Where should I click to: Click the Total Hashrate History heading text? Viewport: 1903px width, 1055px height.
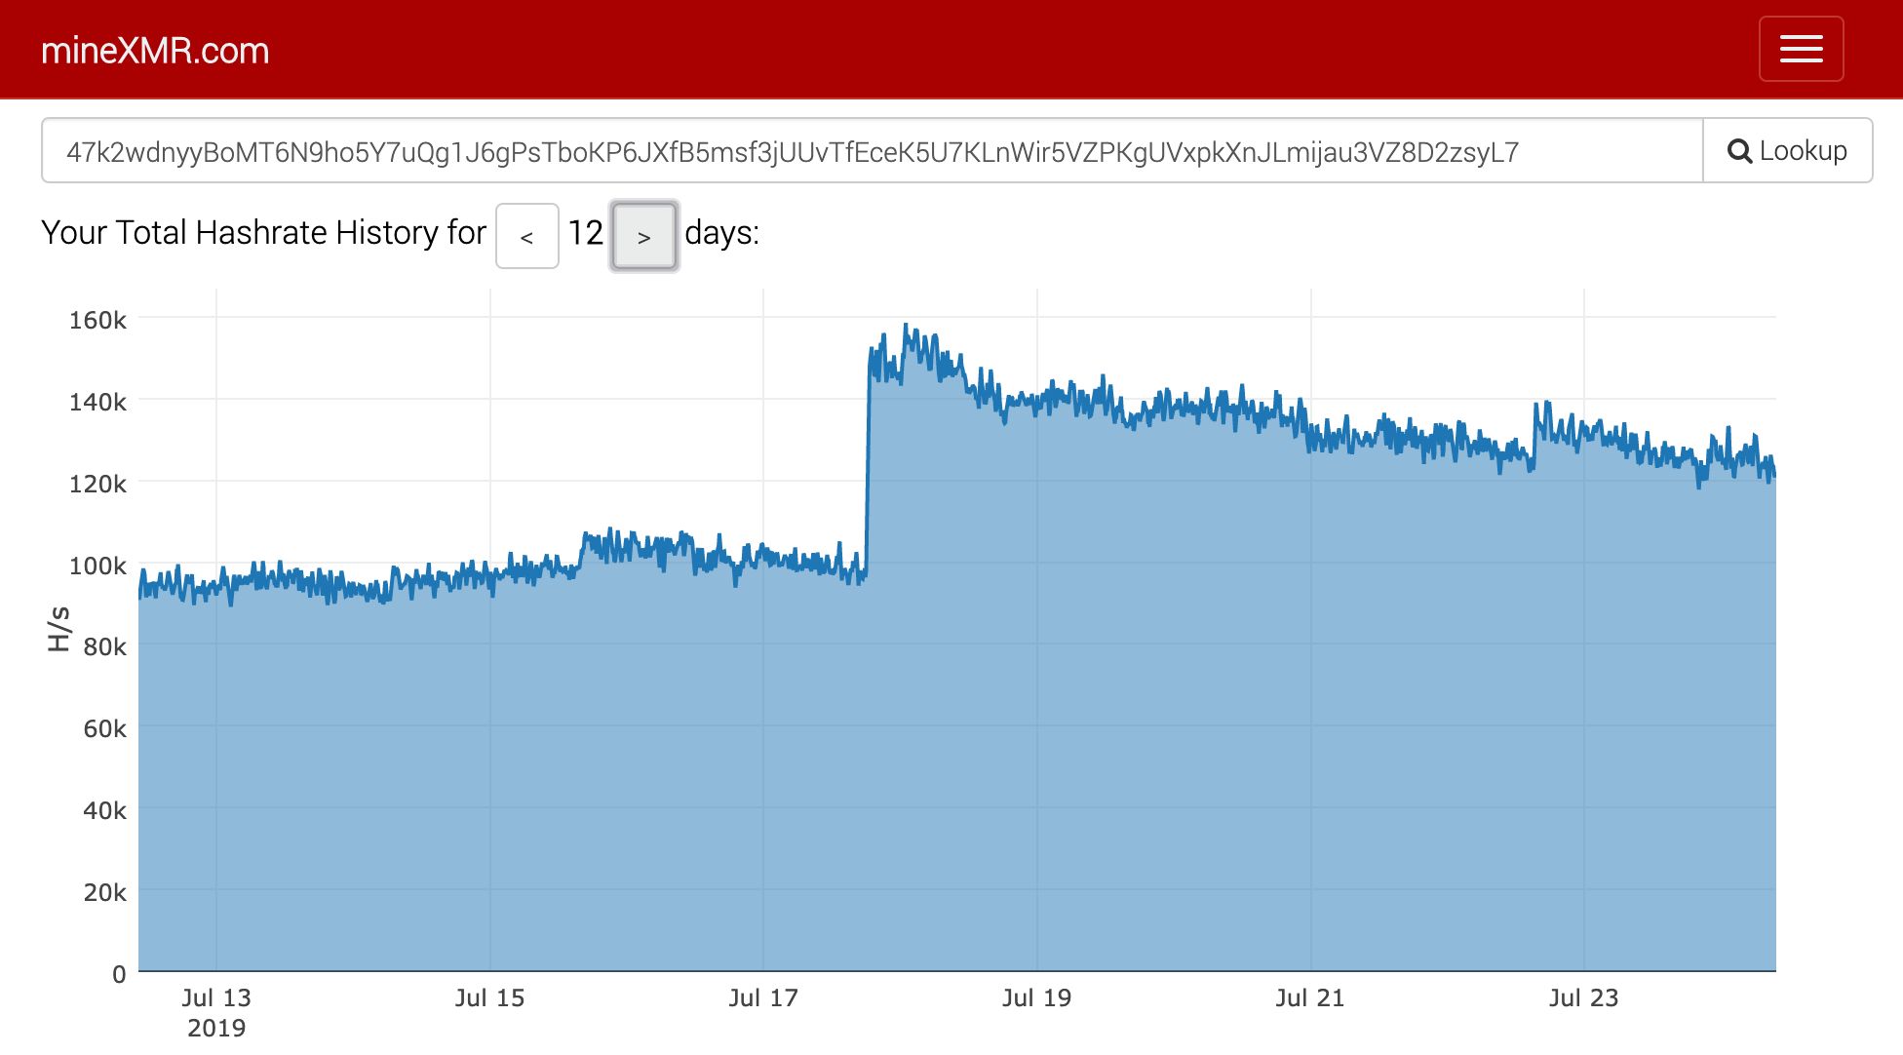point(263,233)
